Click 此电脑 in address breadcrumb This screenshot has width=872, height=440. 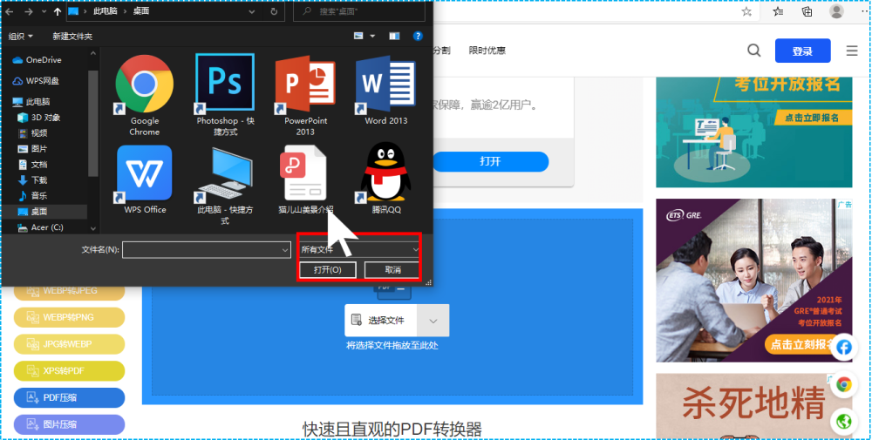coord(106,11)
